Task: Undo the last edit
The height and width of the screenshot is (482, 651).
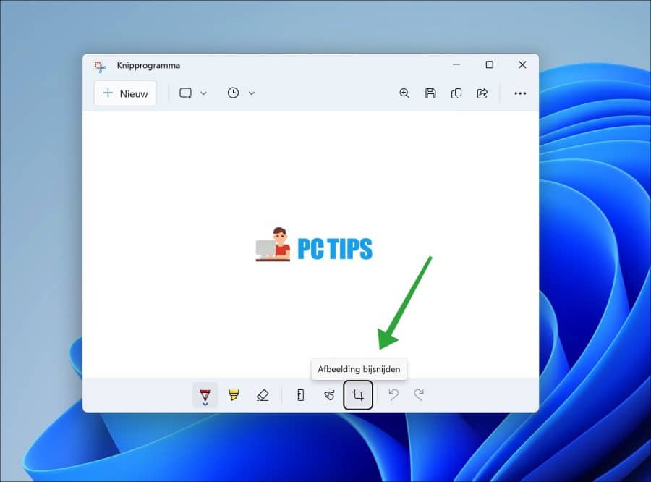Action: point(393,394)
